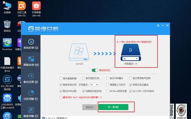Open PE驱动安装日志.txt file icon
Viewport: 191px width, 119px height.
(7, 65)
